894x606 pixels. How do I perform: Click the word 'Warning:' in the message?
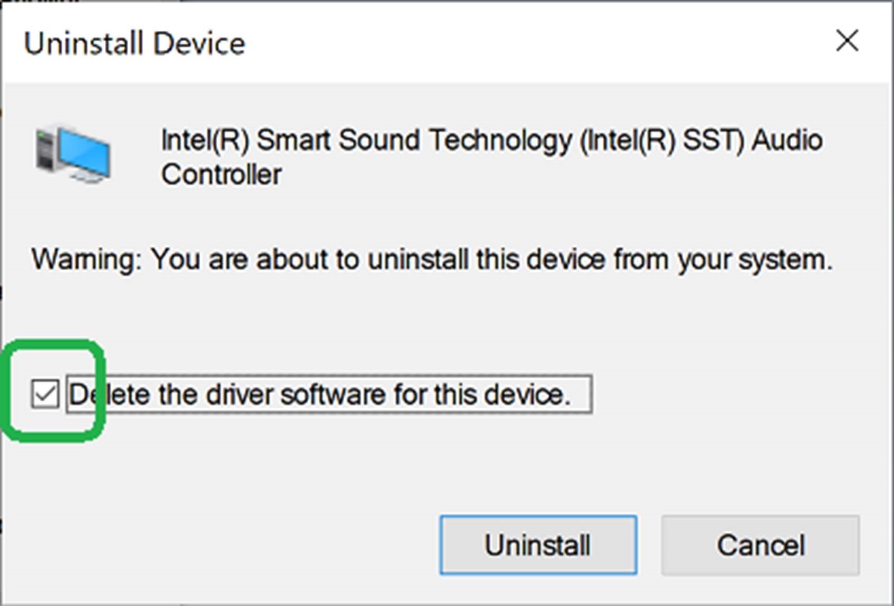87,260
